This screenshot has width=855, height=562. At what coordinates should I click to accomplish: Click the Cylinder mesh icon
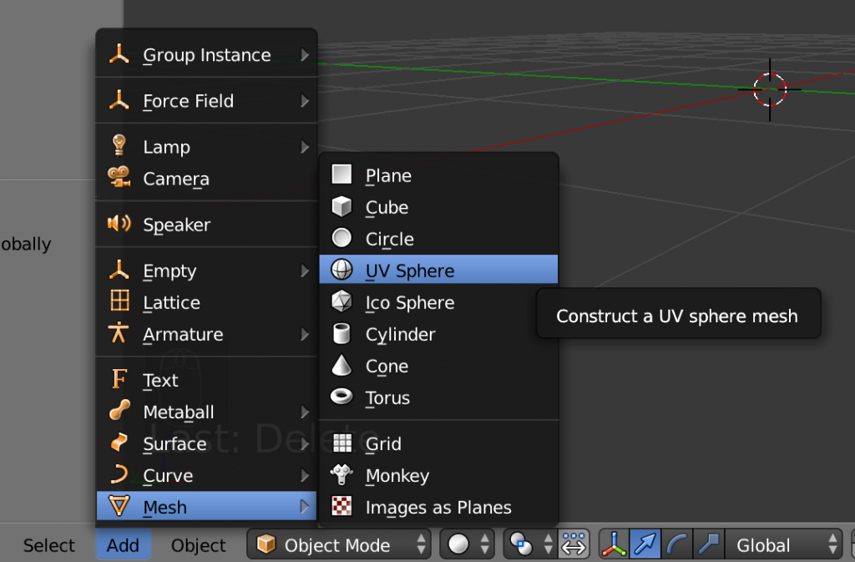pos(341,333)
